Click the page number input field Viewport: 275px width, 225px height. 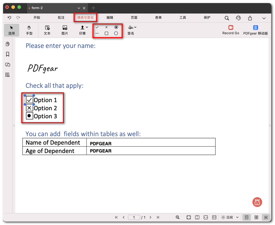pyautogui.click(x=134, y=217)
